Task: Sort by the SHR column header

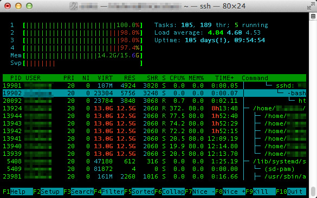Action: pos(152,78)
